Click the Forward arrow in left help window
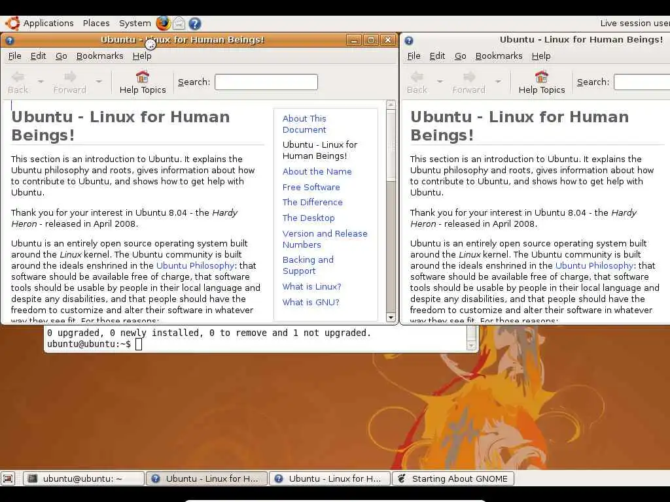This screenshot has height=502, width=670. 70,77
